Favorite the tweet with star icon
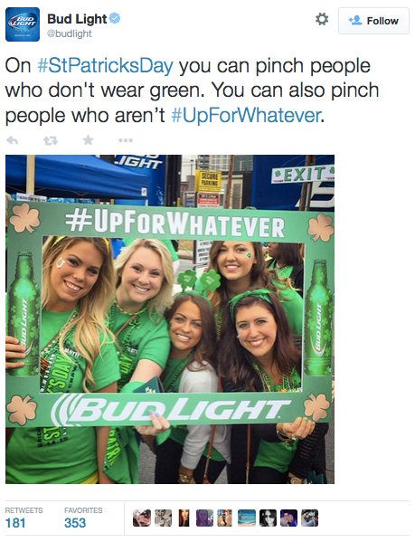 (88, 140)
